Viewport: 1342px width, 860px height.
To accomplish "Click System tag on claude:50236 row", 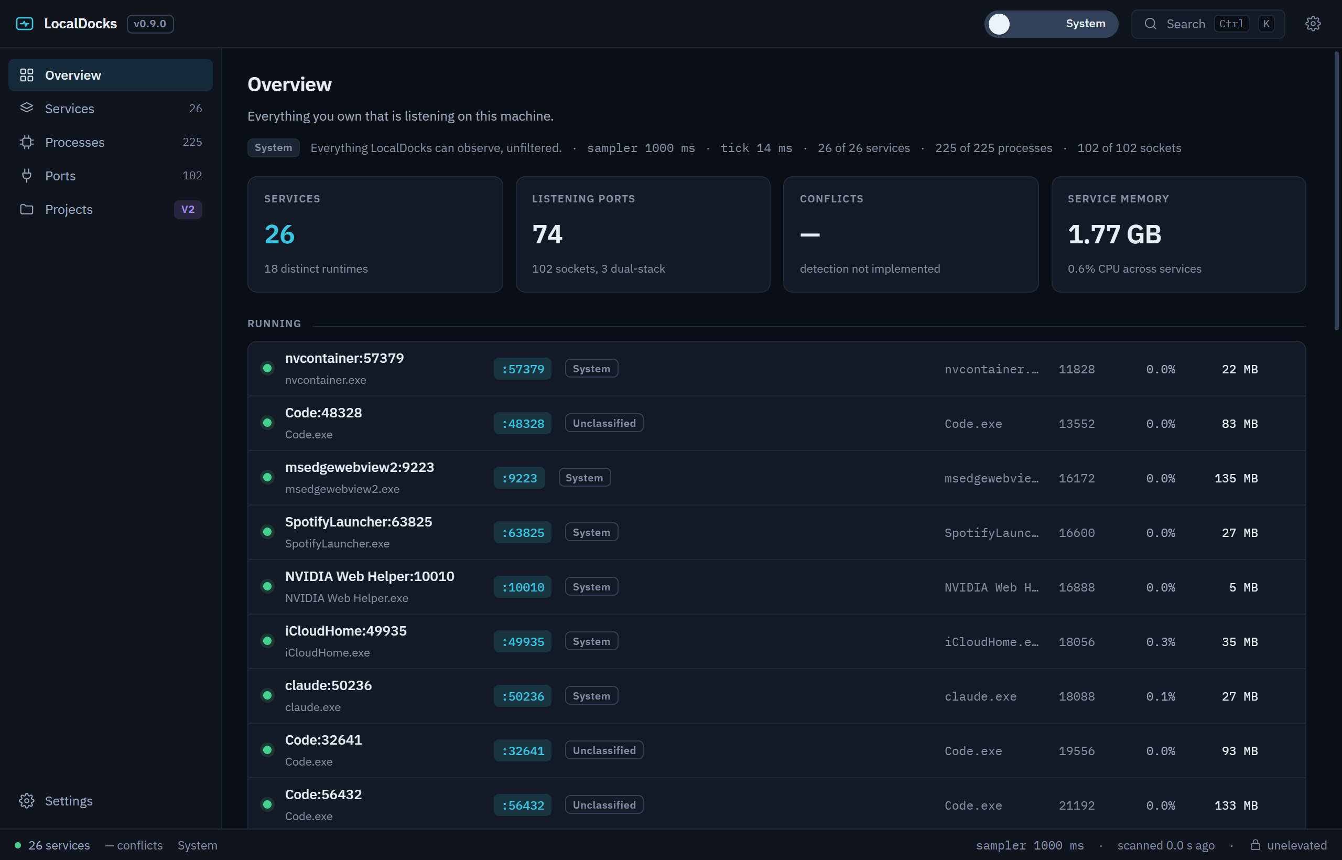I will click(x=592, y=695).
